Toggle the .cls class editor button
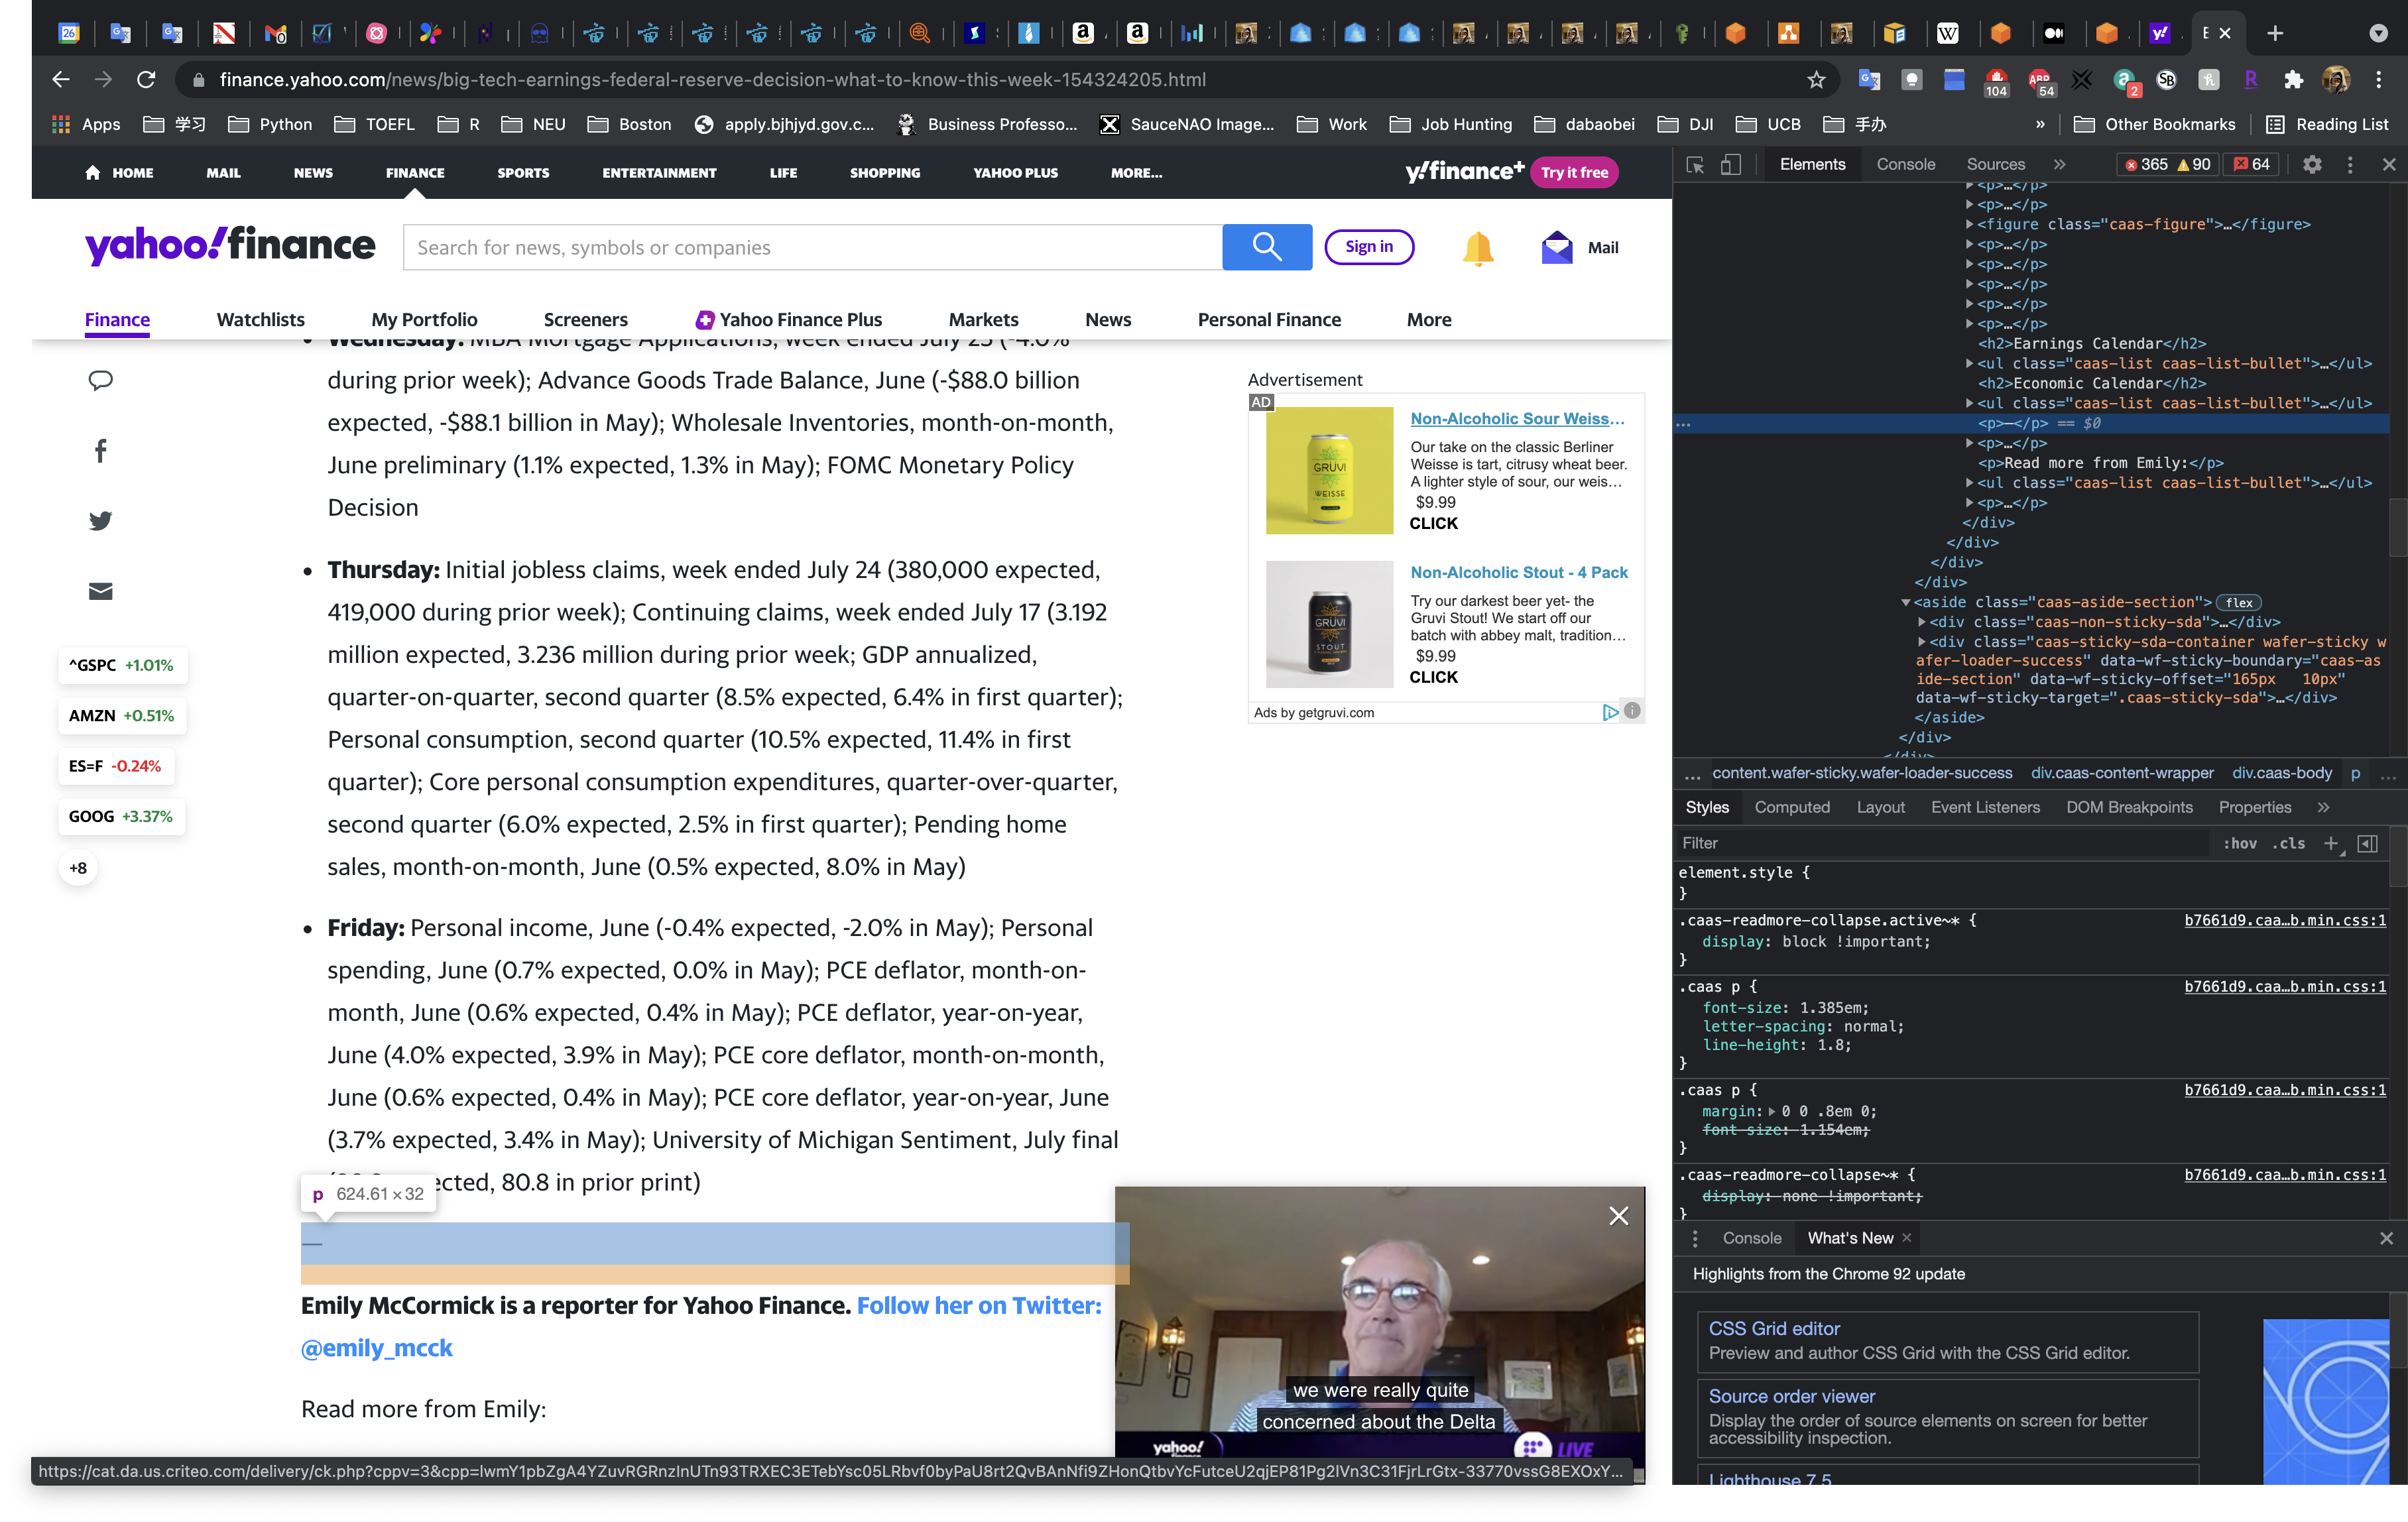The height and width of the screenshot is (1522, 2408). tap(2289, 843)
